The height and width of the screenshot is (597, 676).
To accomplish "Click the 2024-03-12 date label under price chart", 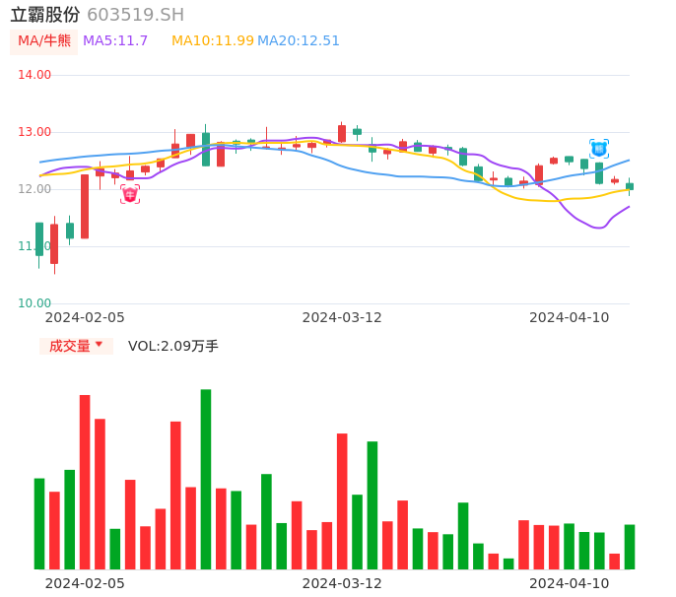I will pos(342,317).
